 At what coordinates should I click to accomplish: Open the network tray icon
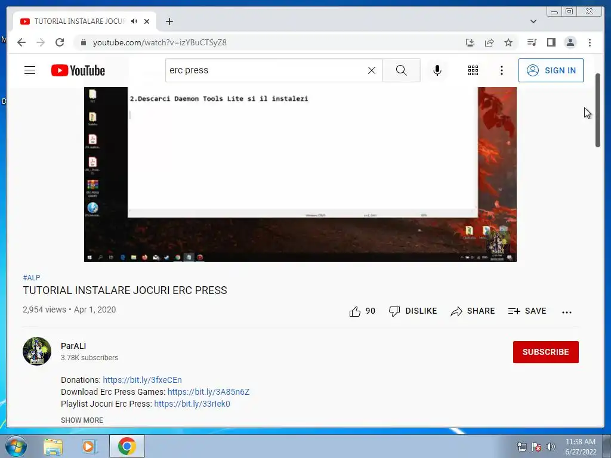tap(521, 447)
